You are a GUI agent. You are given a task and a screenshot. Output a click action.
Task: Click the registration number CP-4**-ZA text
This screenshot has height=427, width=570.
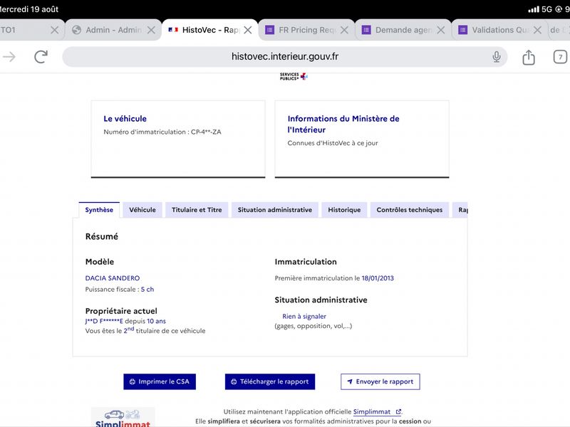pyautogui.click(x=206, y=132)
